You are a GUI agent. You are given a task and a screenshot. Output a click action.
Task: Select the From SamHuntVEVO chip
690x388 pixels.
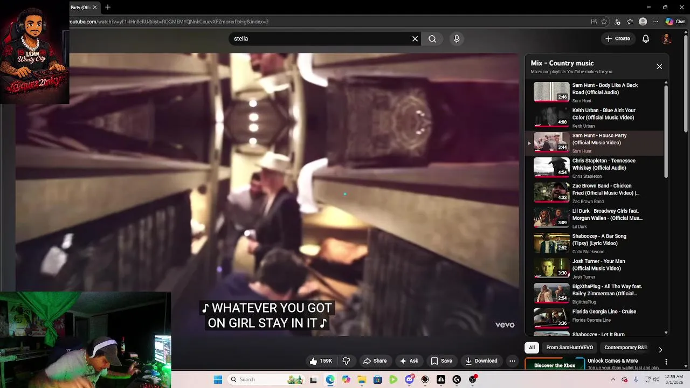pyautogui.click(x=569, y=348)
